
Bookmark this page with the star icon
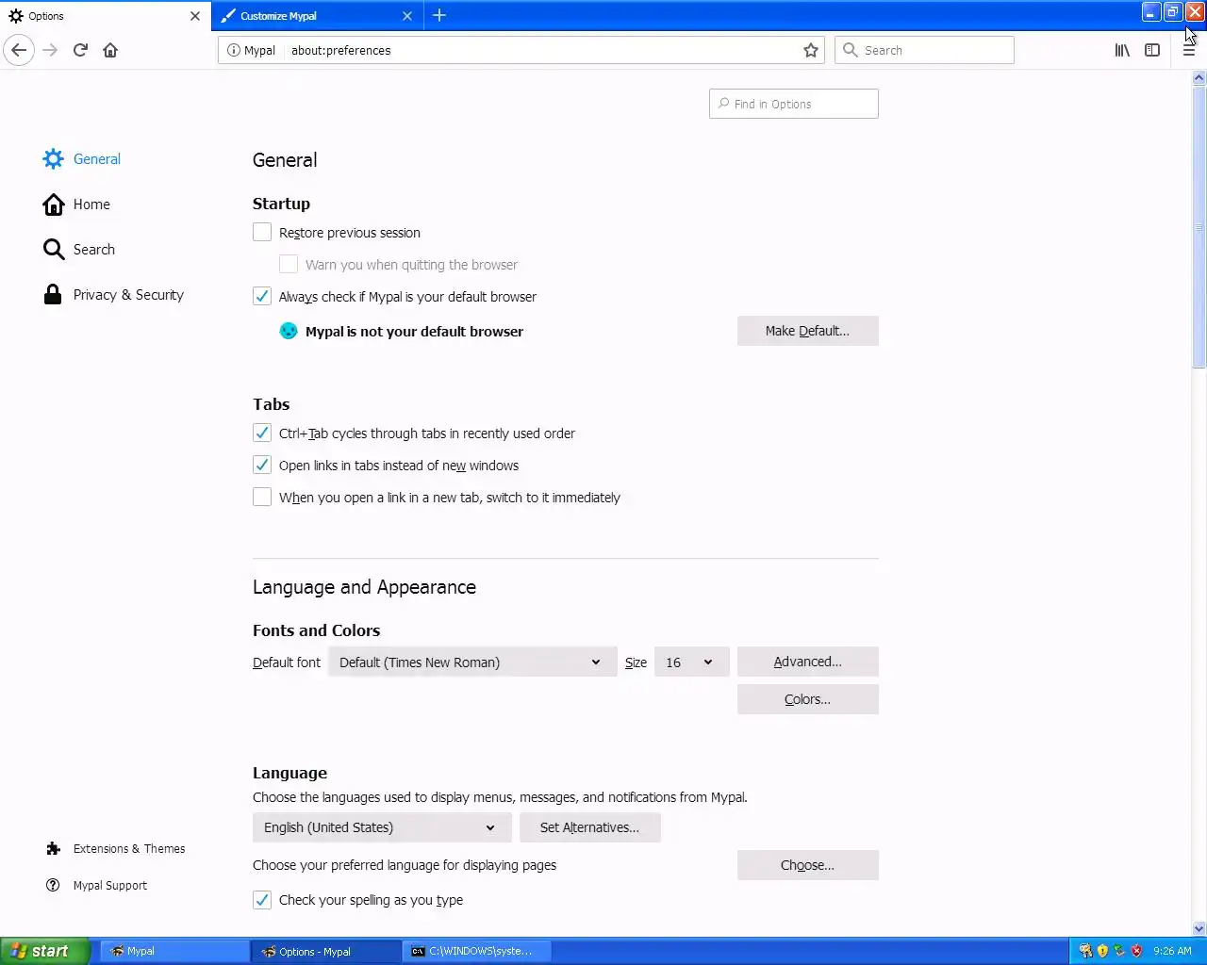pos(810,50)
